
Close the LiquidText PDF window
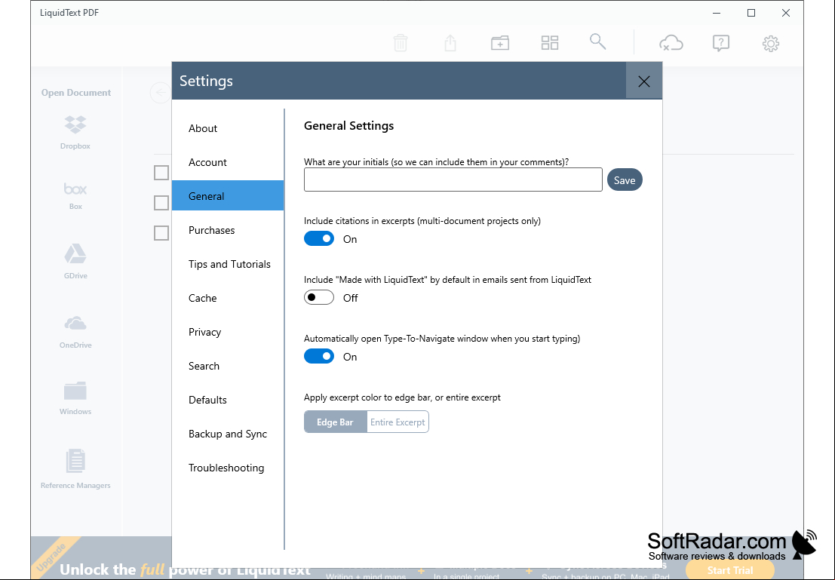coord(786,13)
